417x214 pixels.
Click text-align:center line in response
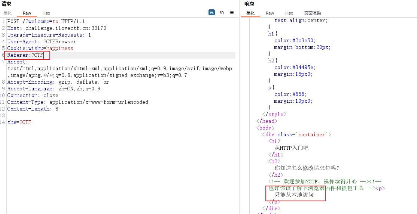301,21
